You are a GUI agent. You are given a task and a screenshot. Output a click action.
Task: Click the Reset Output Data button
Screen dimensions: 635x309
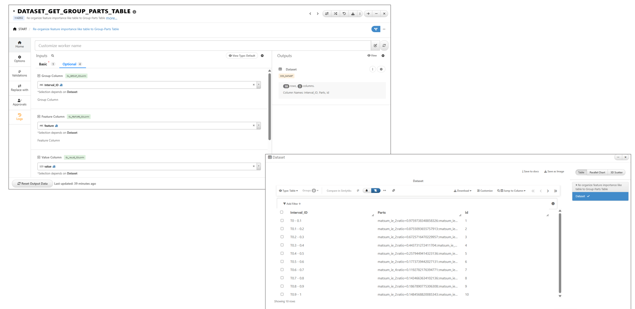[x=33, y=184]
